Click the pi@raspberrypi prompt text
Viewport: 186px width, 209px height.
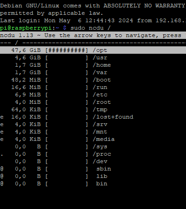tap(26, 28)
